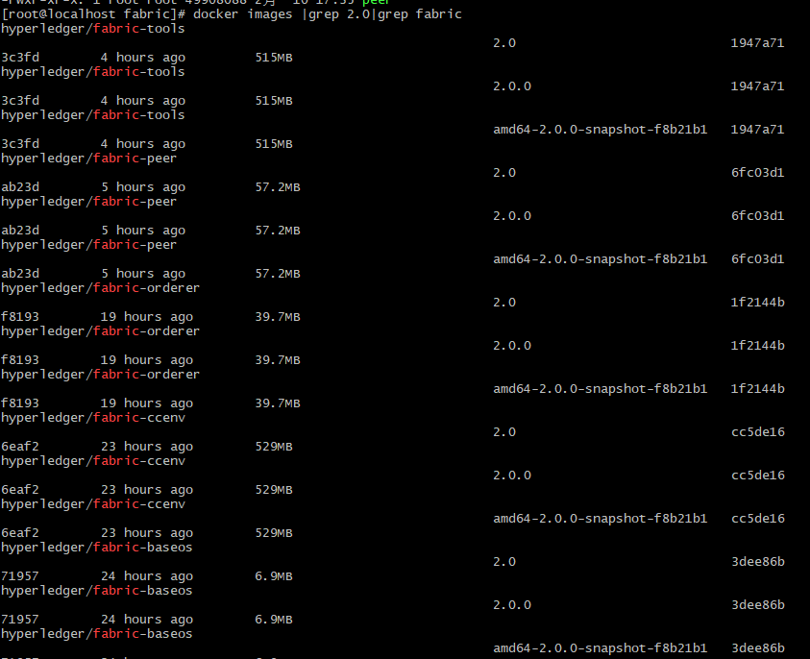Click hyperledger/fabric-peer name above its 2.0 tag

pyautogui.click(x=88, y=159)
